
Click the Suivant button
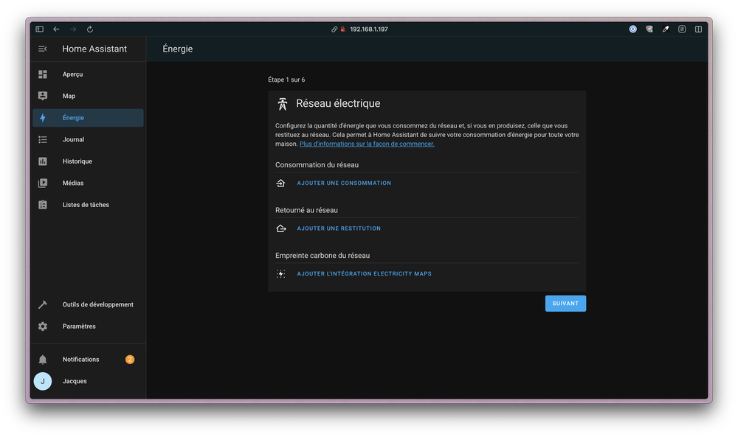(x=565, y=304)
